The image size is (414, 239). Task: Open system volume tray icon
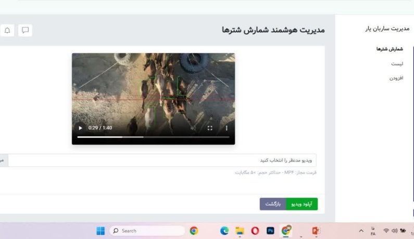394,231
